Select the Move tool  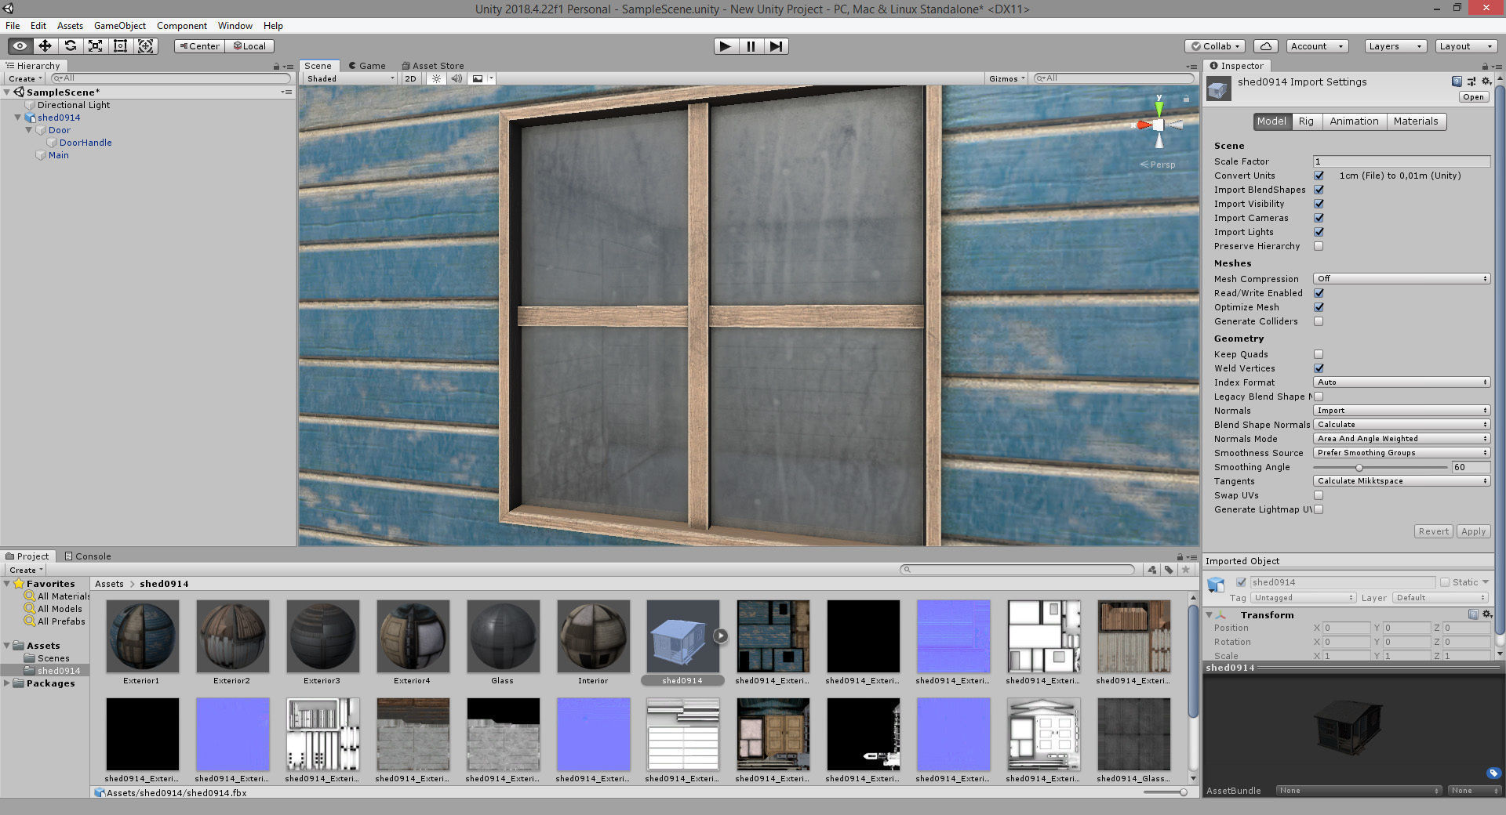(x=45, y=46)
